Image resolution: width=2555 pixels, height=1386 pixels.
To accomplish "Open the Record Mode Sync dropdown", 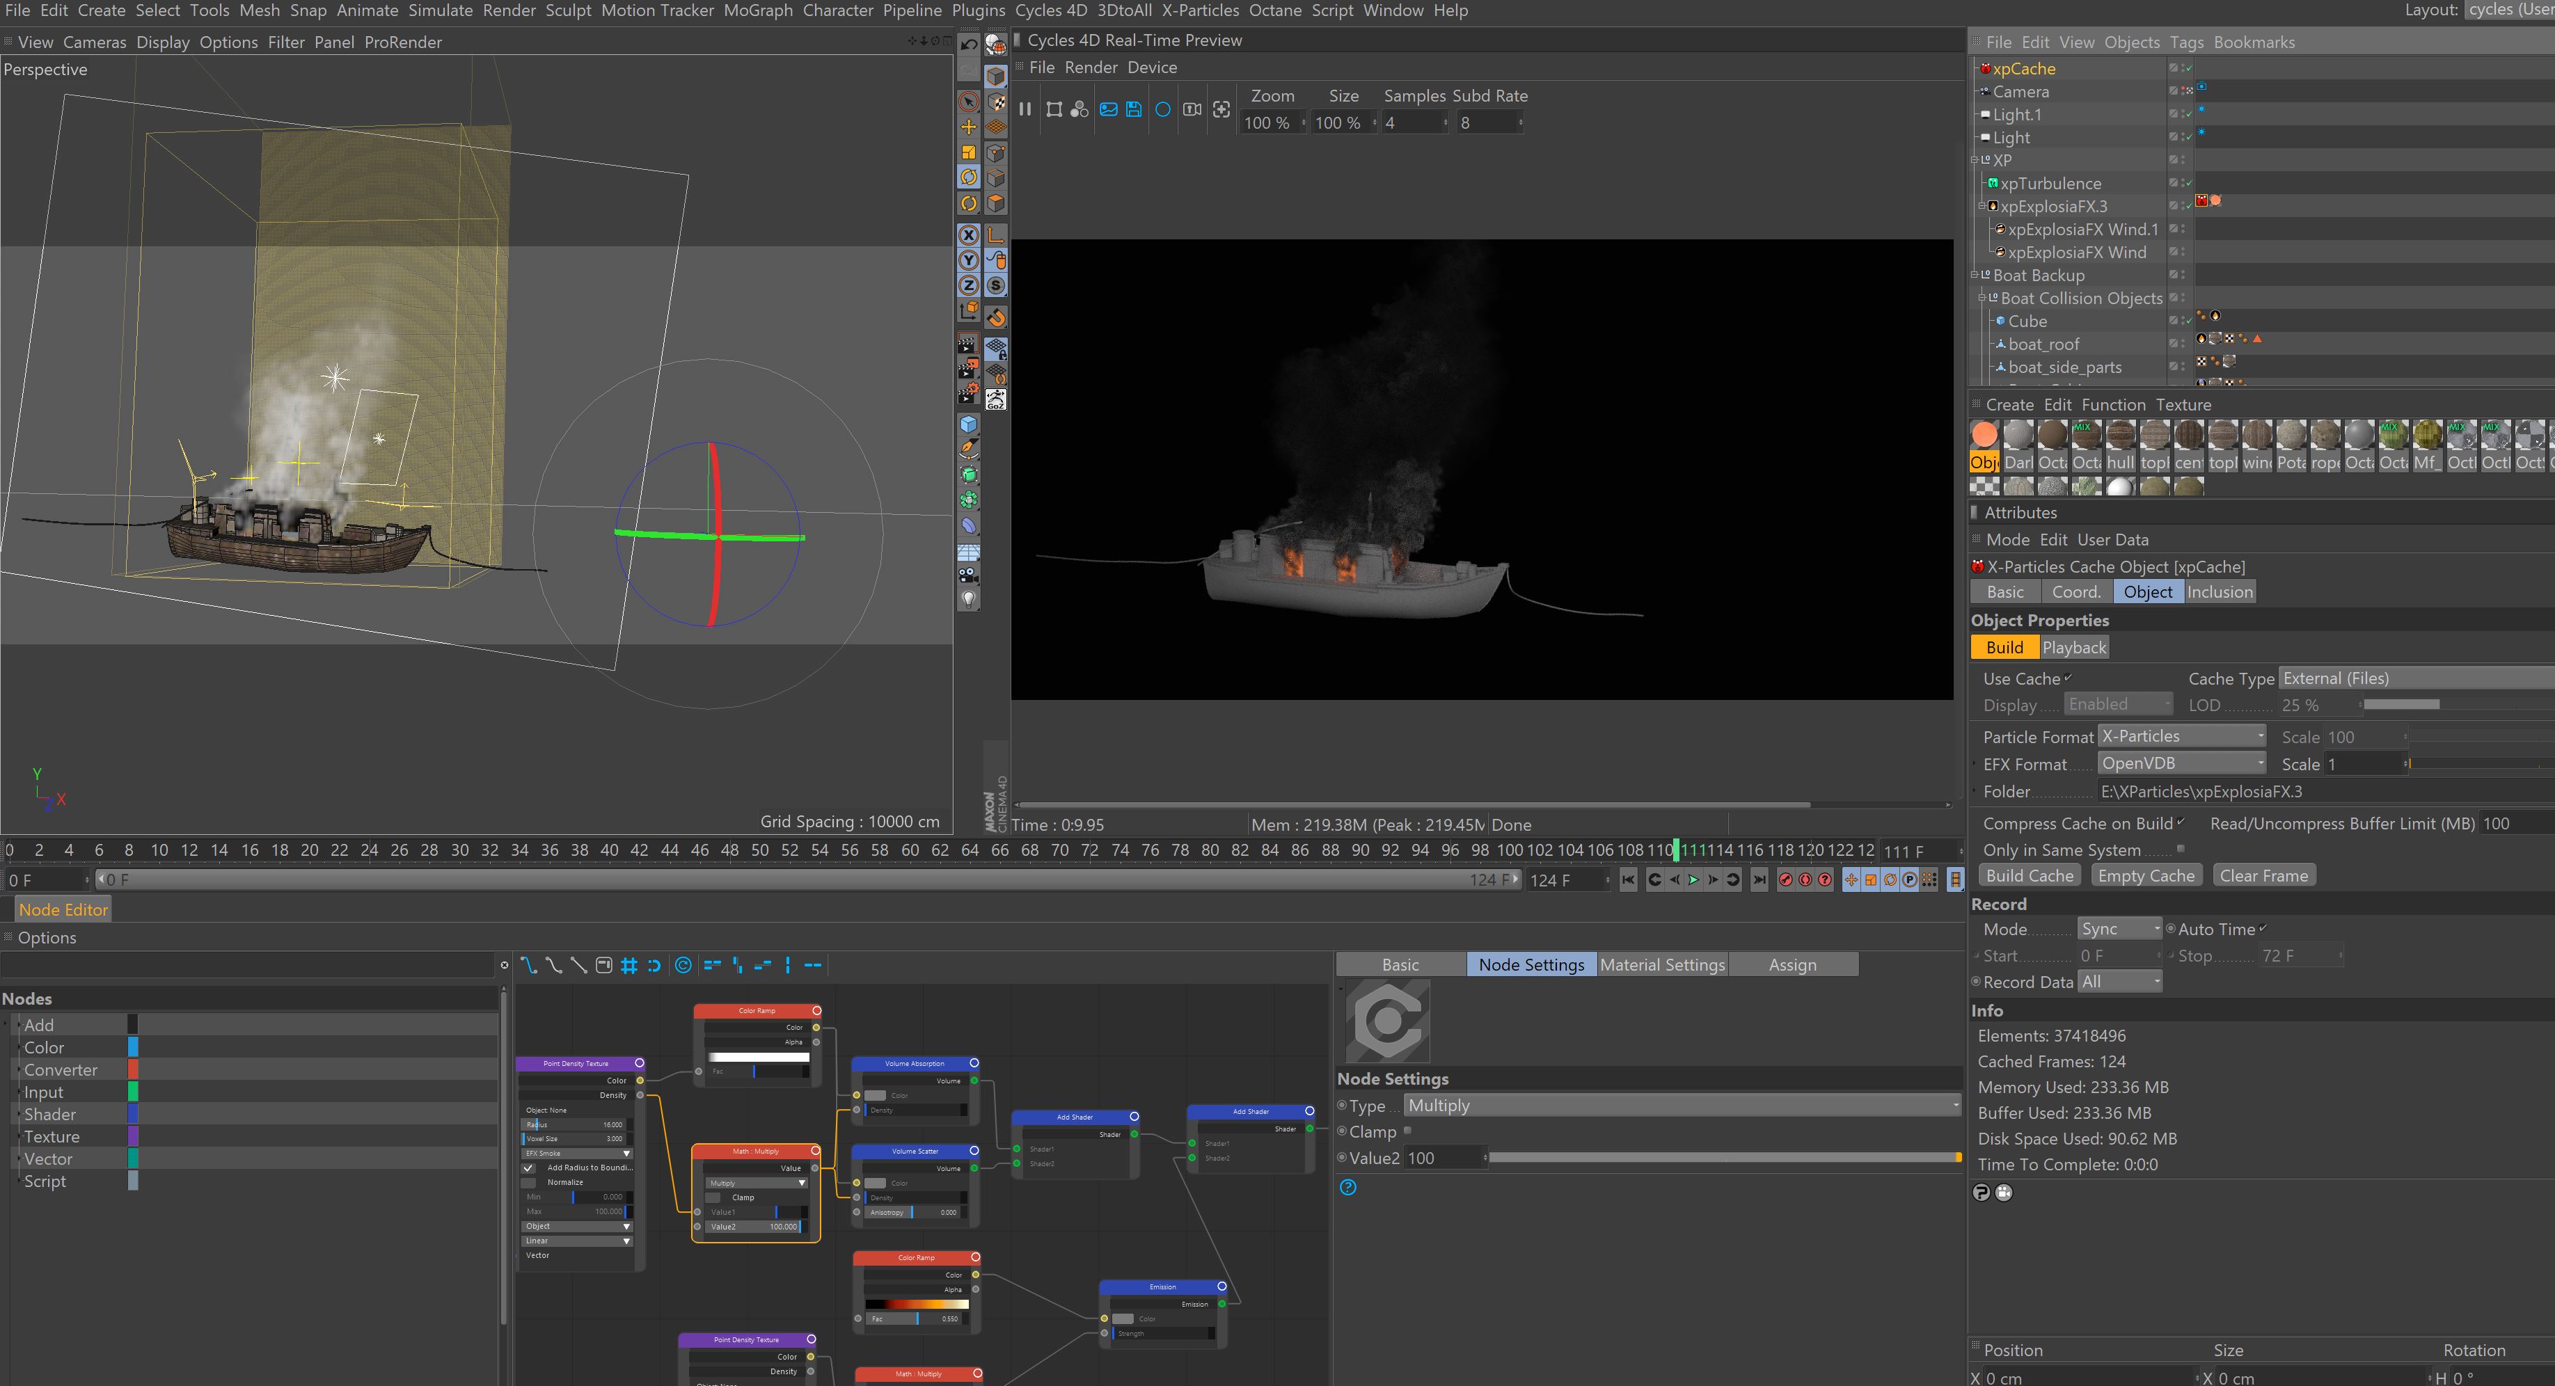I will pyautogui.click(x=2119, y=929).
